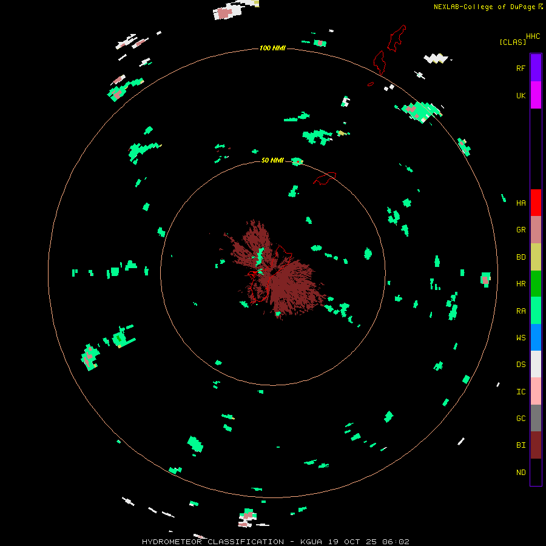This screenshot has width=546, height=546.
Task: Click the UK magenta legend swatch
Action: point(536,95)
